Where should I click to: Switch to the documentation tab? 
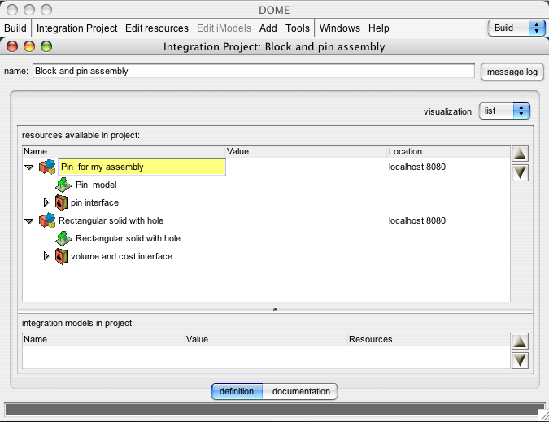tap(301, 391)
